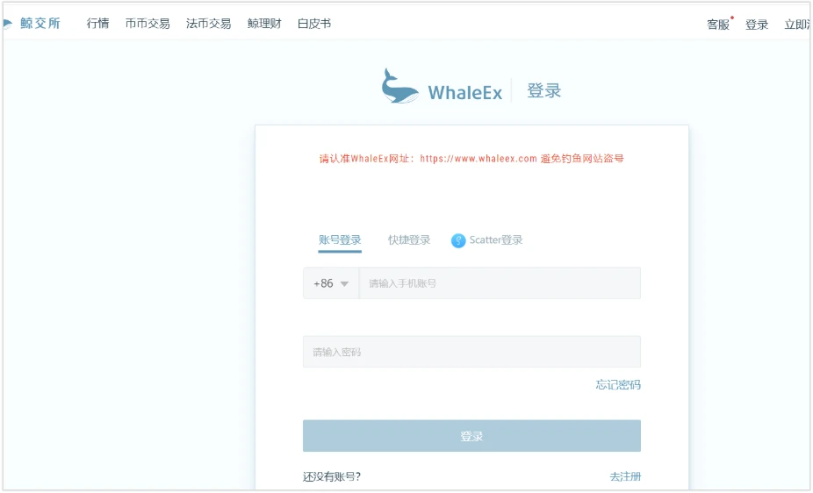Image resolution: width=813 pixels, height=493 pixels.
Task: Focus the 请输入密码 password field
Action: [x=471, y=352]
